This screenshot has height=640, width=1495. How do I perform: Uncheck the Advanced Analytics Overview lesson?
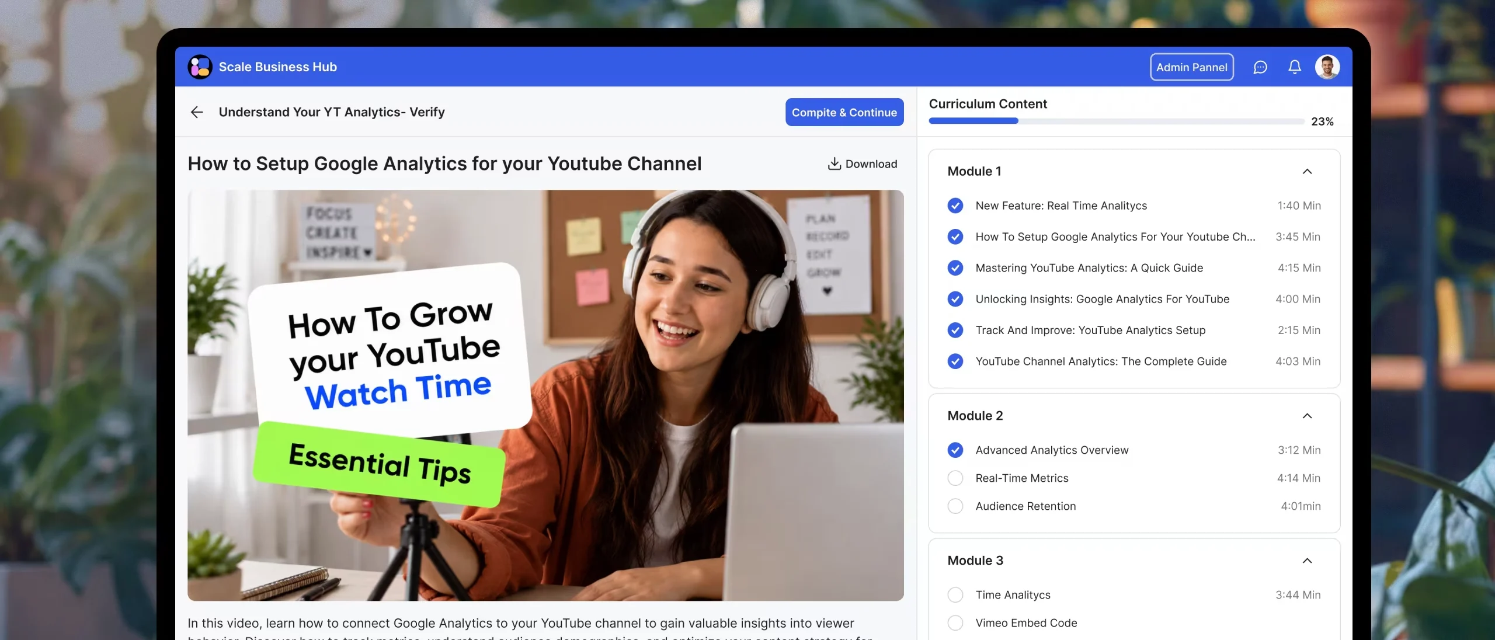click(x=955, y=450)
